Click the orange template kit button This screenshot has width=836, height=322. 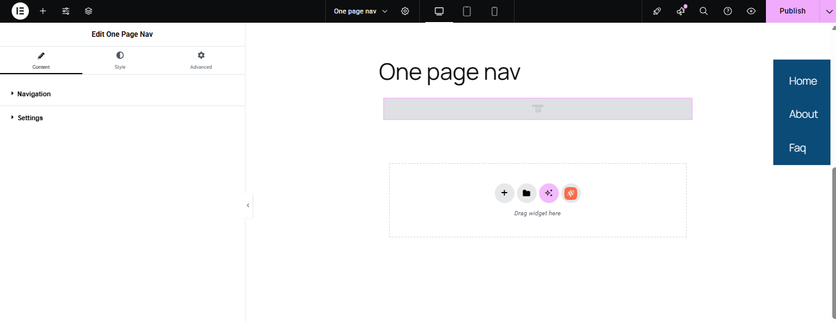point(571,193)
